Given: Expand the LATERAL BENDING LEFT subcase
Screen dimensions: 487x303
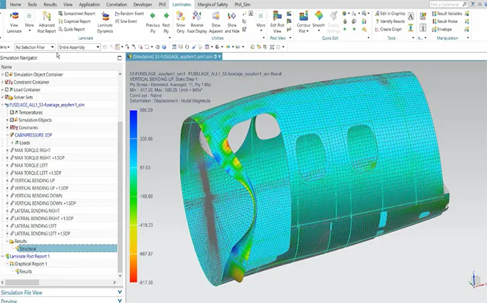Looking at the screenshot, I should pos(7,226).
